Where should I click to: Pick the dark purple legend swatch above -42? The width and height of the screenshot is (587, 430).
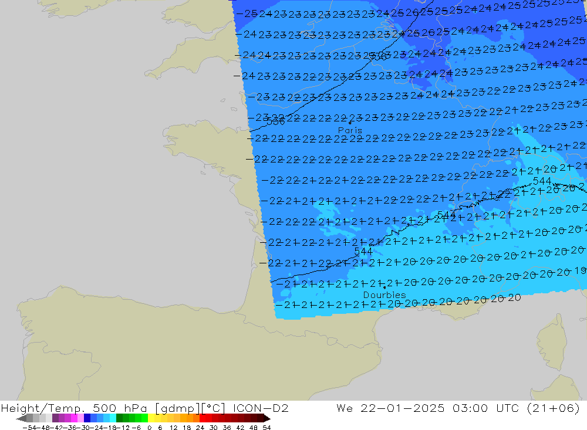[55, 418]
